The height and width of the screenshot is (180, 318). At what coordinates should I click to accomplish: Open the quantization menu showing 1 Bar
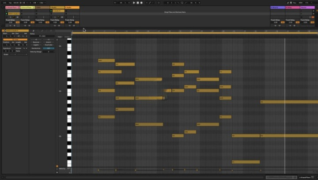42,3
